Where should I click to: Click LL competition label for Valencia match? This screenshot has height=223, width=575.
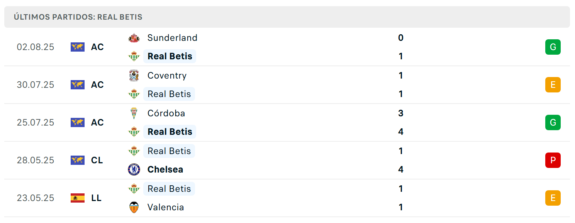(x=96, y=198)
